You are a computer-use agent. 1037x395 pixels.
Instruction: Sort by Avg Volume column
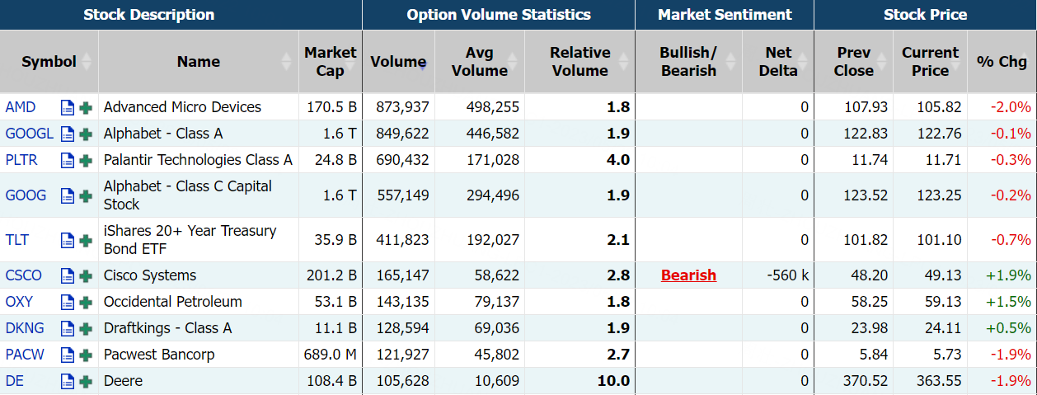480,62
